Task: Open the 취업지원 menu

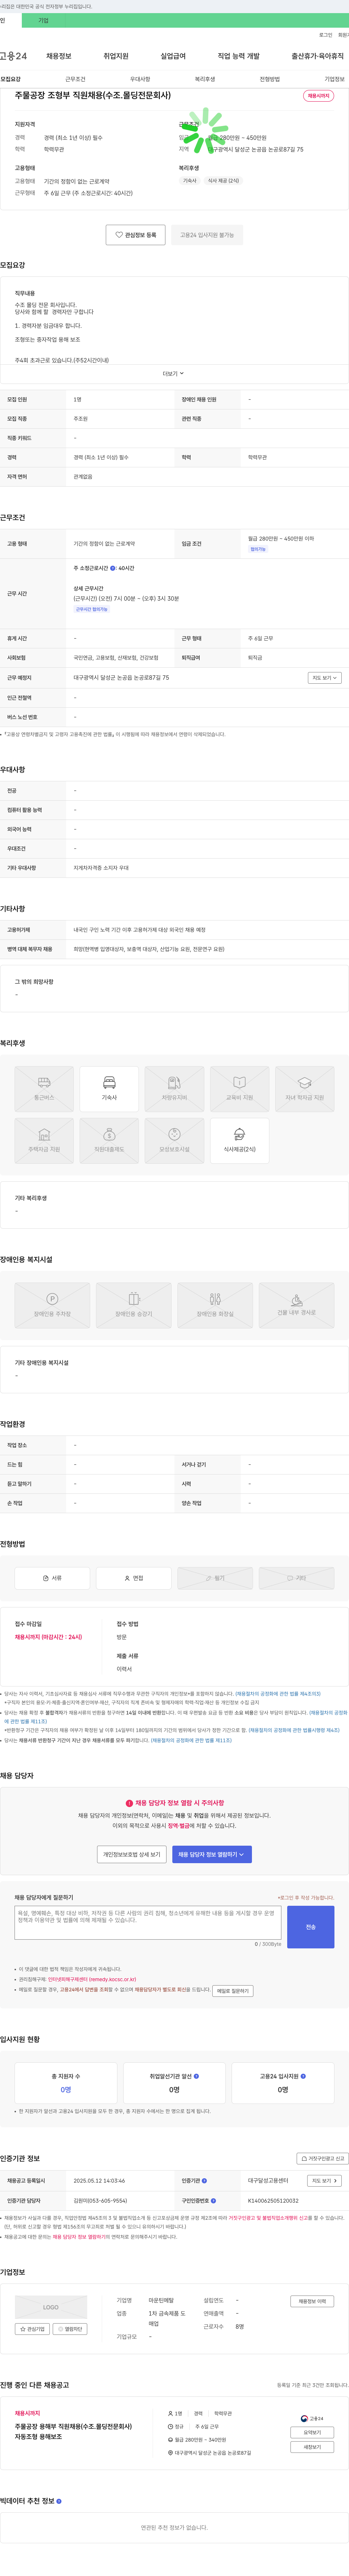Action: pyautogui.click(x=116, y=56)
